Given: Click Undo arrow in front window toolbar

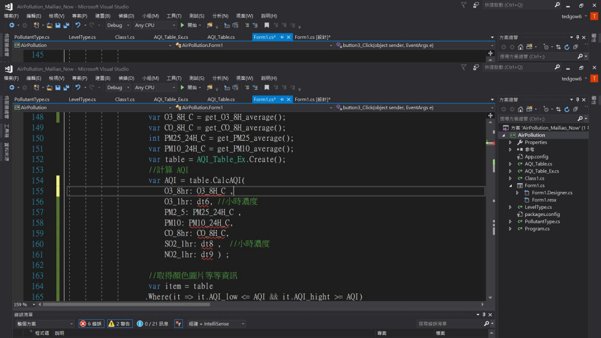Looking at the screenshot, I should 77,87.
